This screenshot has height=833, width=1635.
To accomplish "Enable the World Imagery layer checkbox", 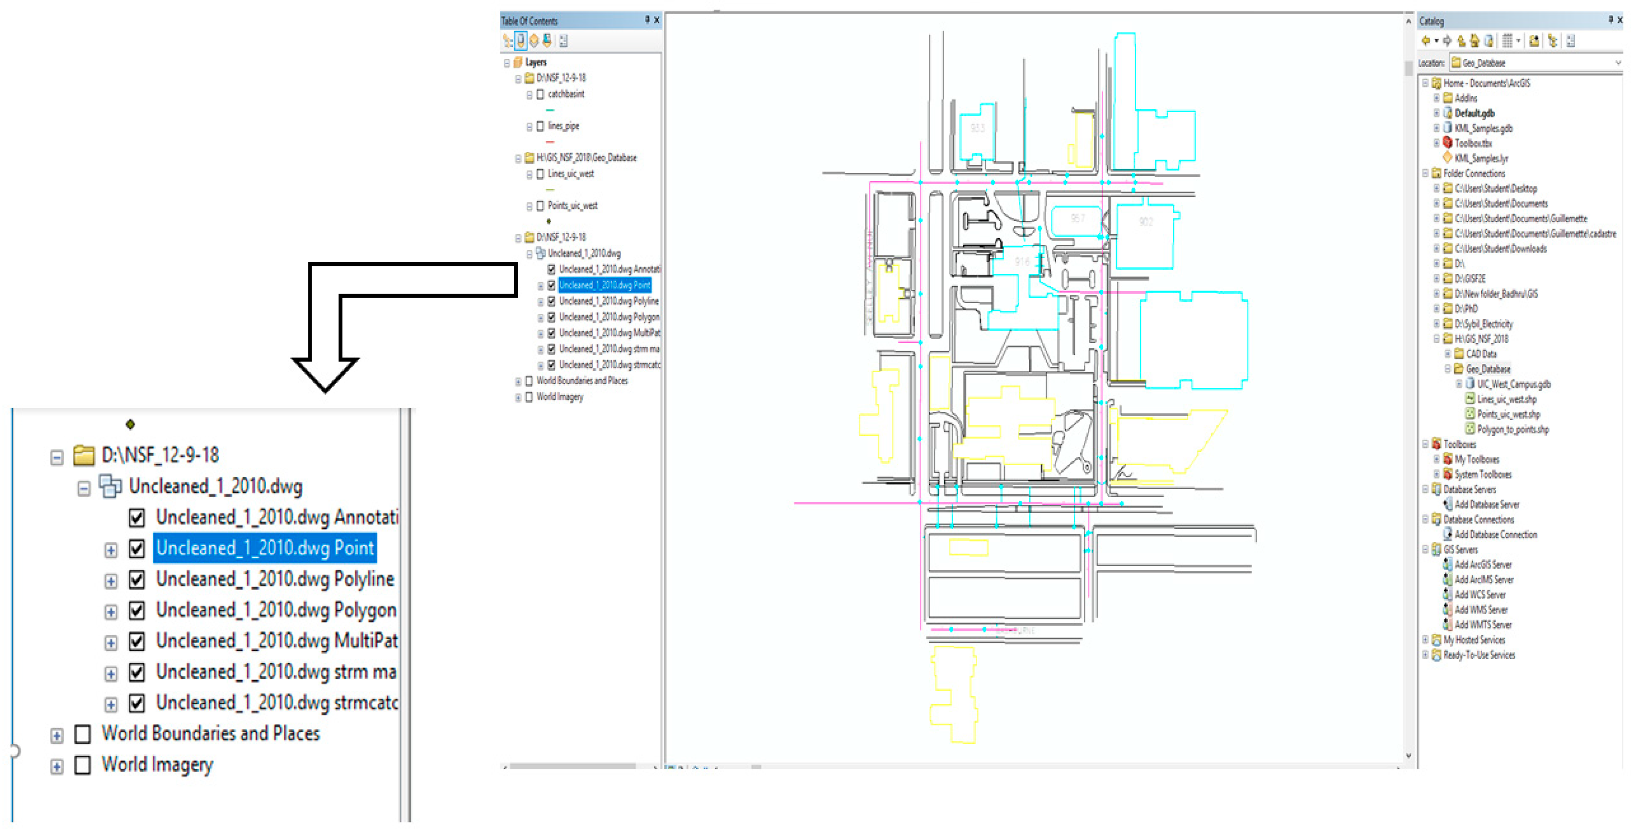I will coord(529,398).
